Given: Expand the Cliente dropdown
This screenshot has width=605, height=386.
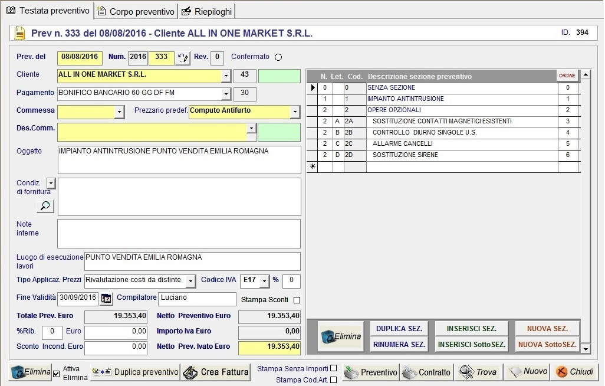Looking at the screenshot, I should pyautogui.click(x=226, y=76).
